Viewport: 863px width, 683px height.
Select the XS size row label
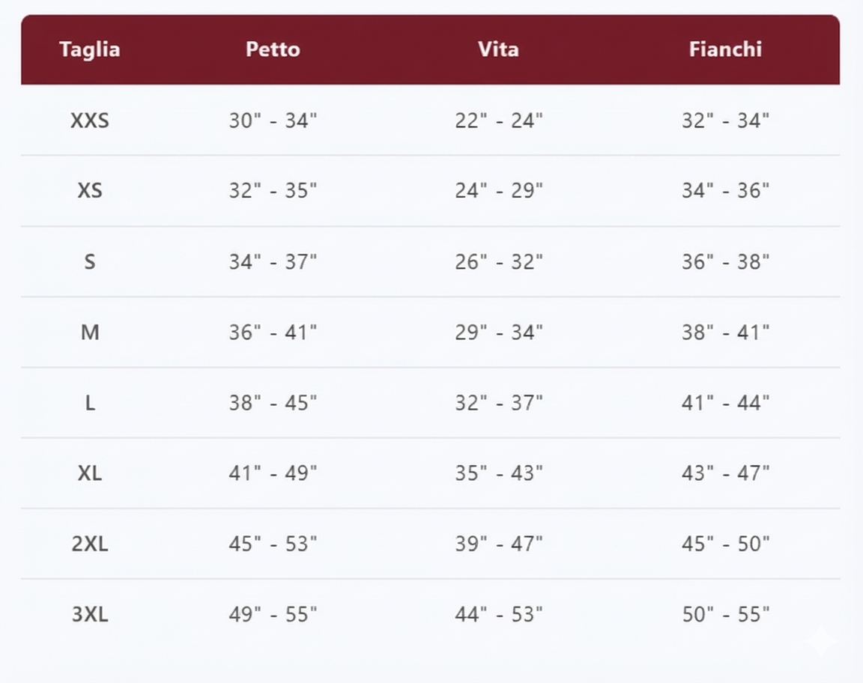[90, 191]
